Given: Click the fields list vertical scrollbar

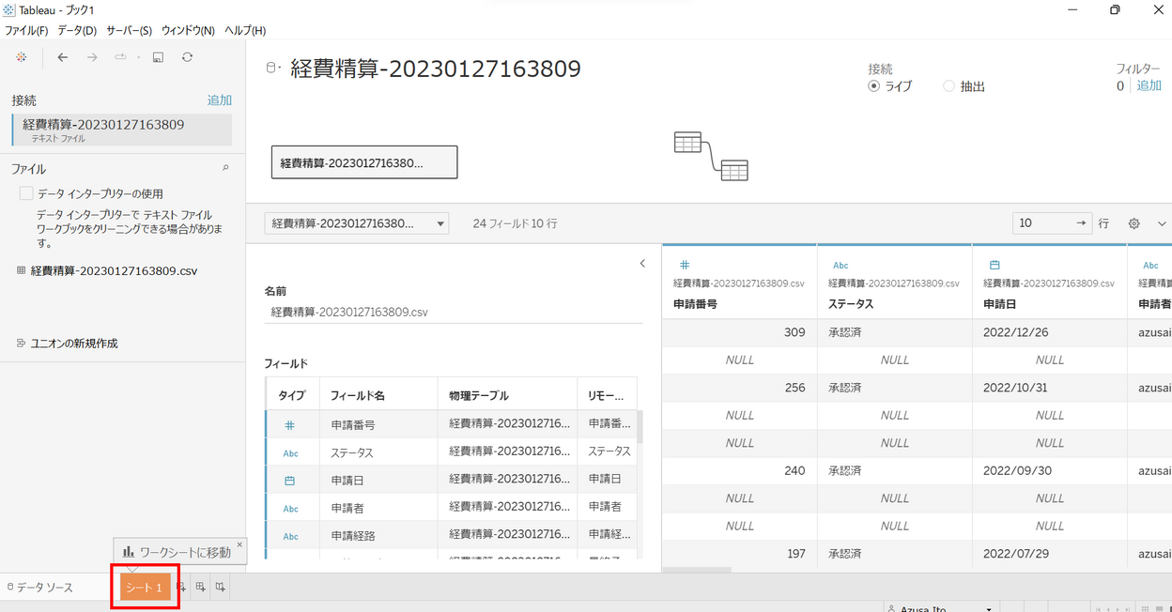Looking at the screenshot, I should [641, 425].
